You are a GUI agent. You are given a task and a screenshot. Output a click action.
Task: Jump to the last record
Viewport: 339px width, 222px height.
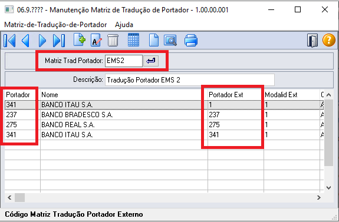(x=59, y=41)
